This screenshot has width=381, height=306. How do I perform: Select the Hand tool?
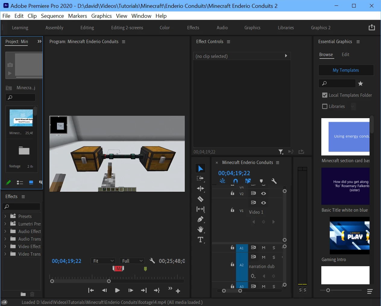pyautogui.click(x=200, y=229)
